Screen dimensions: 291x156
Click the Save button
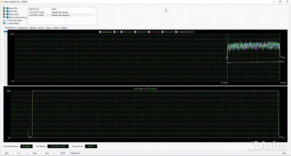[47, 153]
